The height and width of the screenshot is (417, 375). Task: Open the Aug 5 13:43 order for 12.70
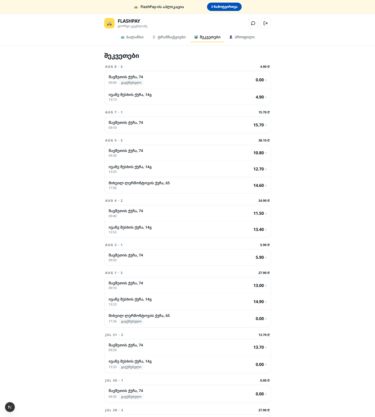pyautogui.click(x=187, y=169)
